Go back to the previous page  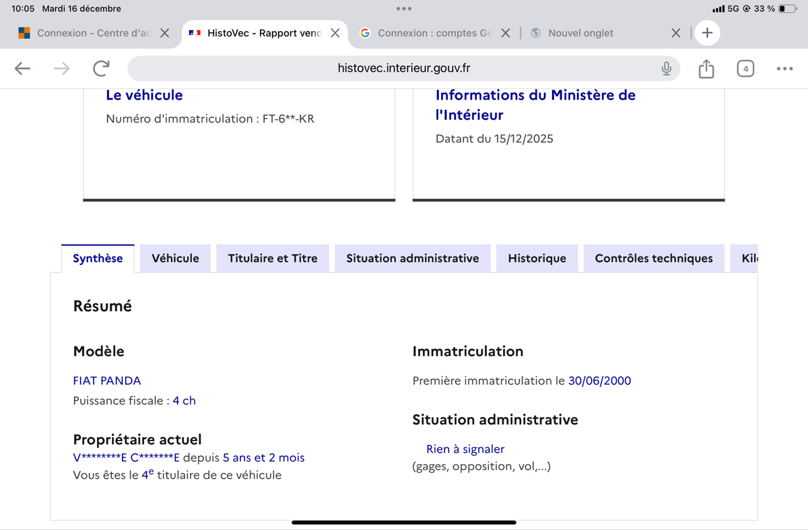(23, 68)
